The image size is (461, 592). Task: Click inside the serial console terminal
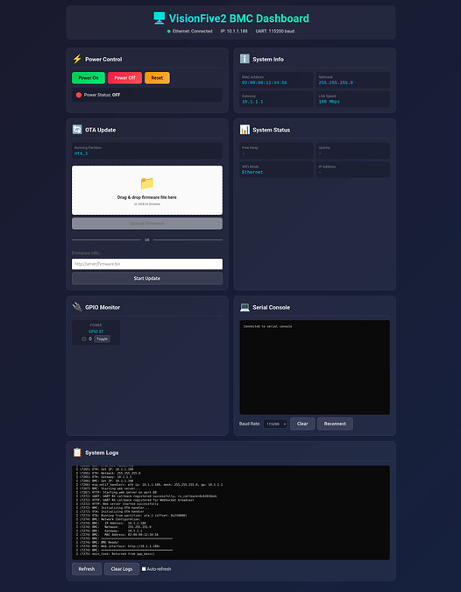tap(315, 367)
